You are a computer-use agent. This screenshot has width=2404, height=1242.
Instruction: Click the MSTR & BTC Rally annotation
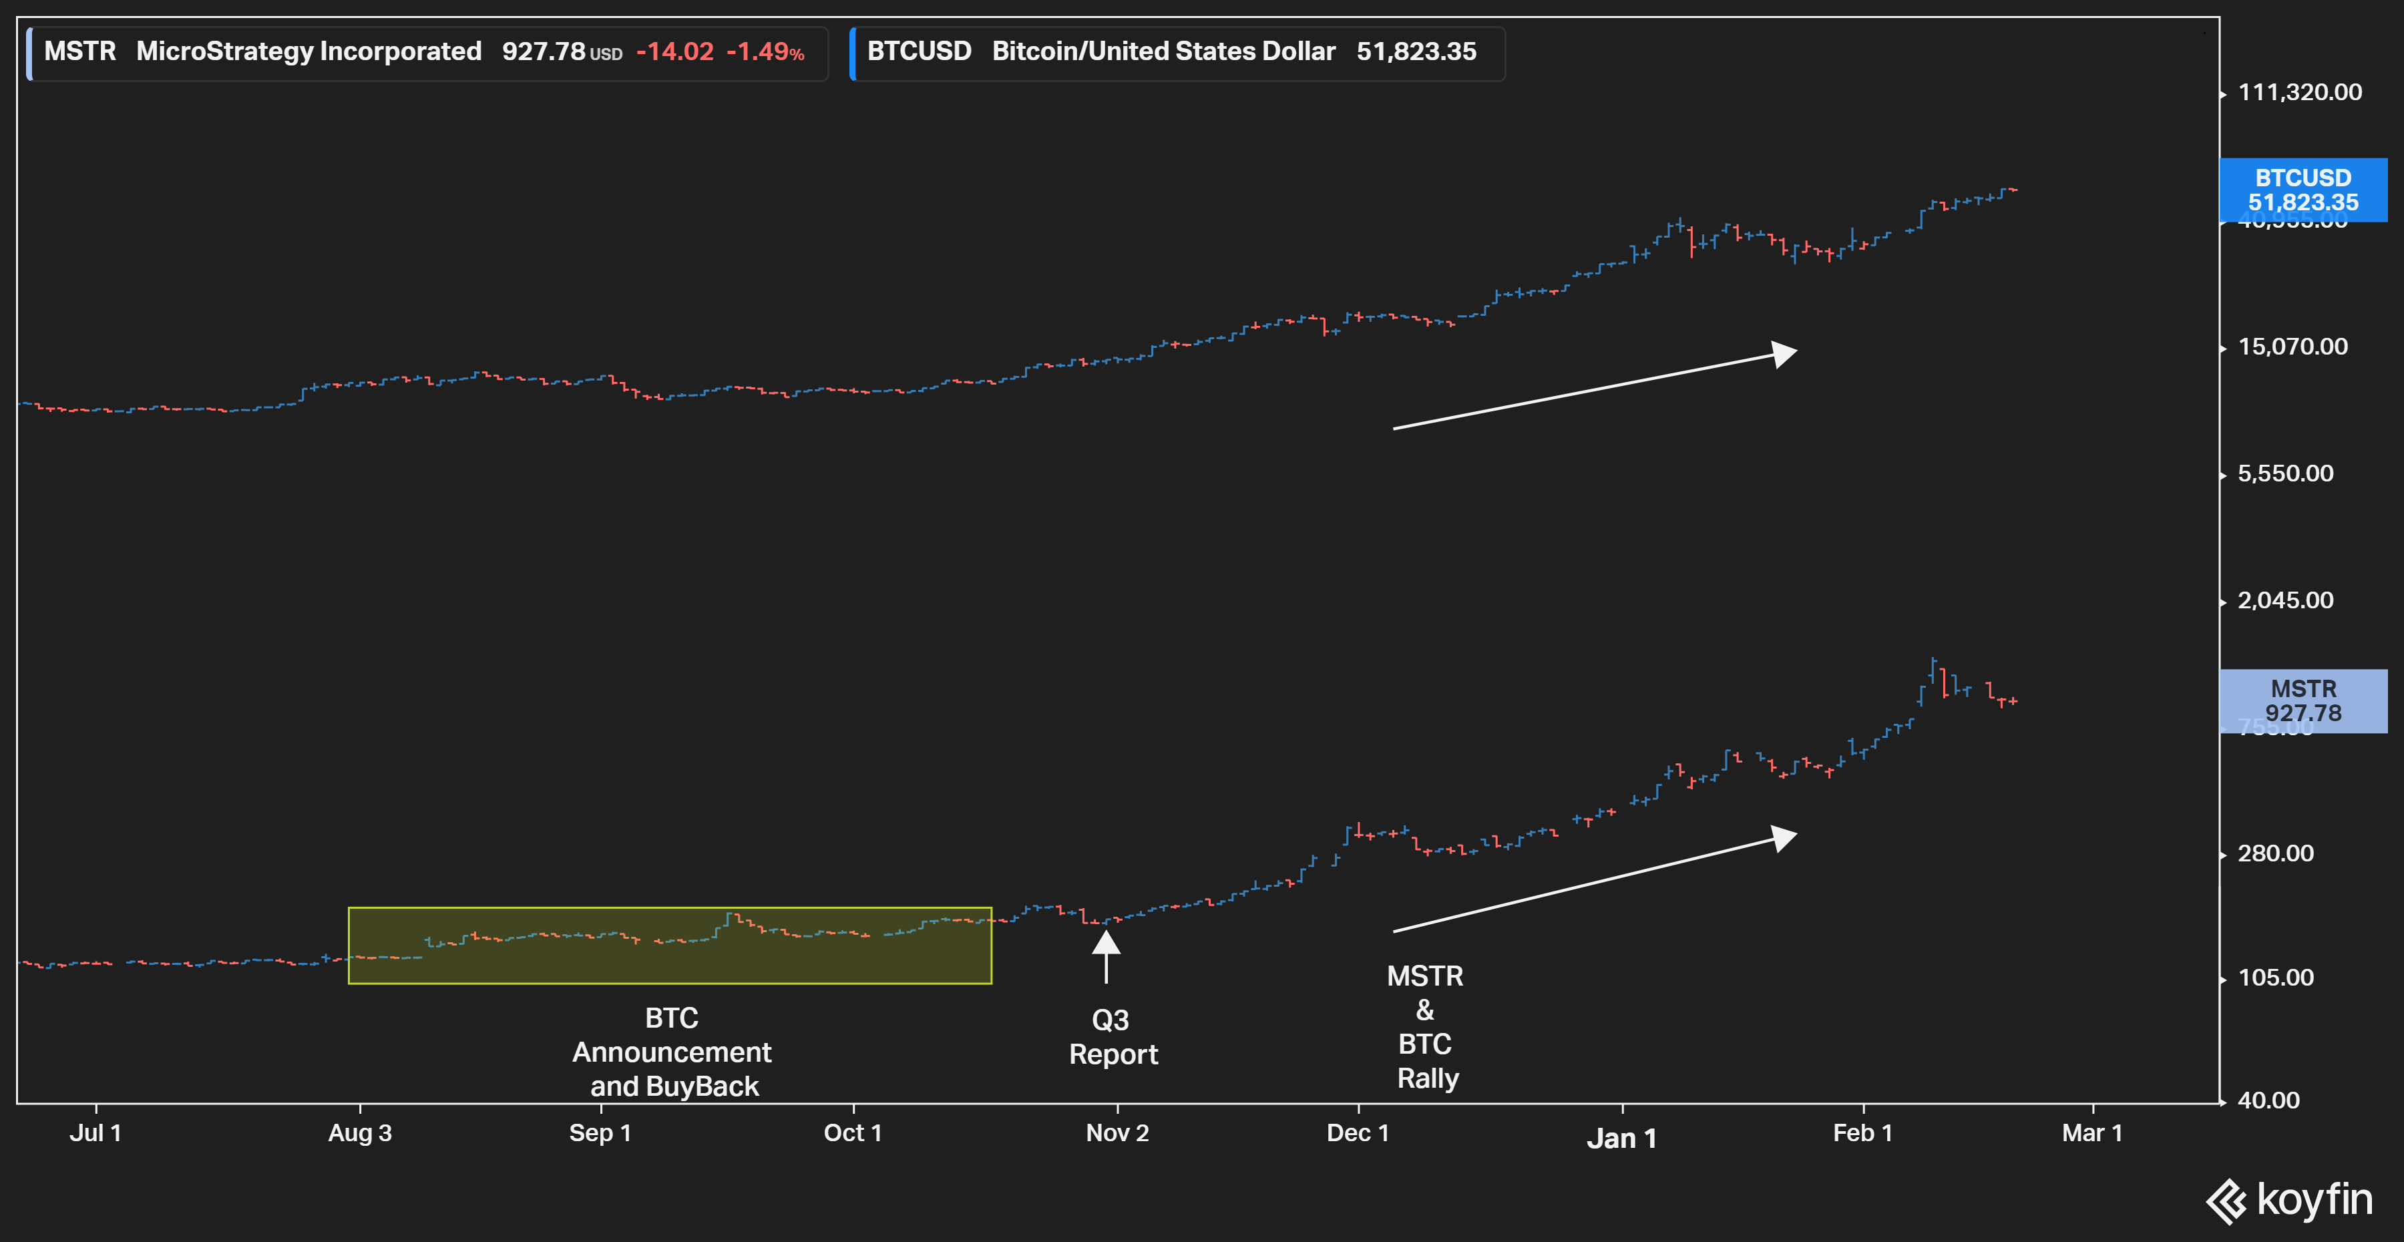(x=1425, y=1026)
